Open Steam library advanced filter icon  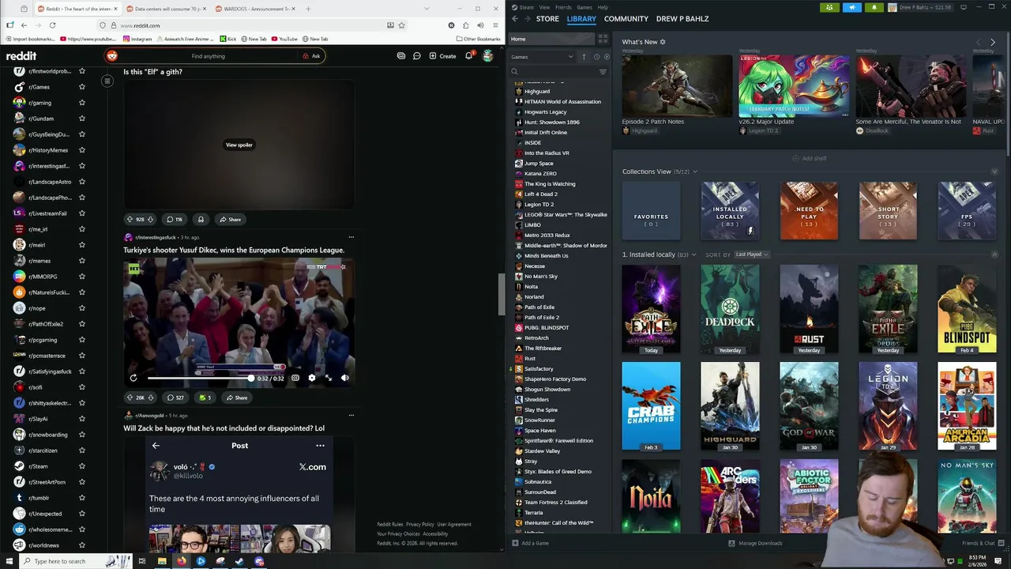pos(603,72)
